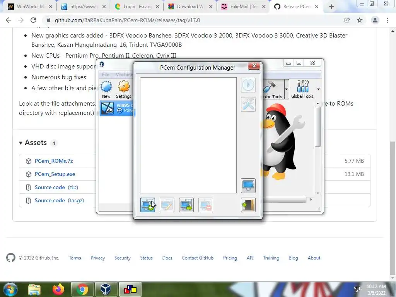This screenshot has width=396, height=297.
Task: Click Chrome icon in taskbar
Action: pyautogui.click(x=82, y=289)
